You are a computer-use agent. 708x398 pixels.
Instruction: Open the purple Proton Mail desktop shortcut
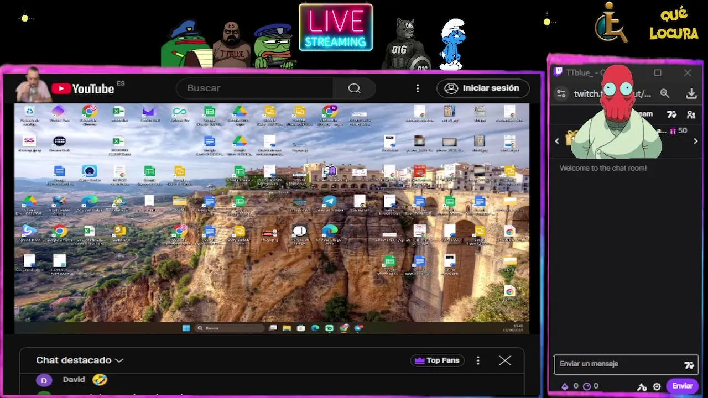pos(149,112)
